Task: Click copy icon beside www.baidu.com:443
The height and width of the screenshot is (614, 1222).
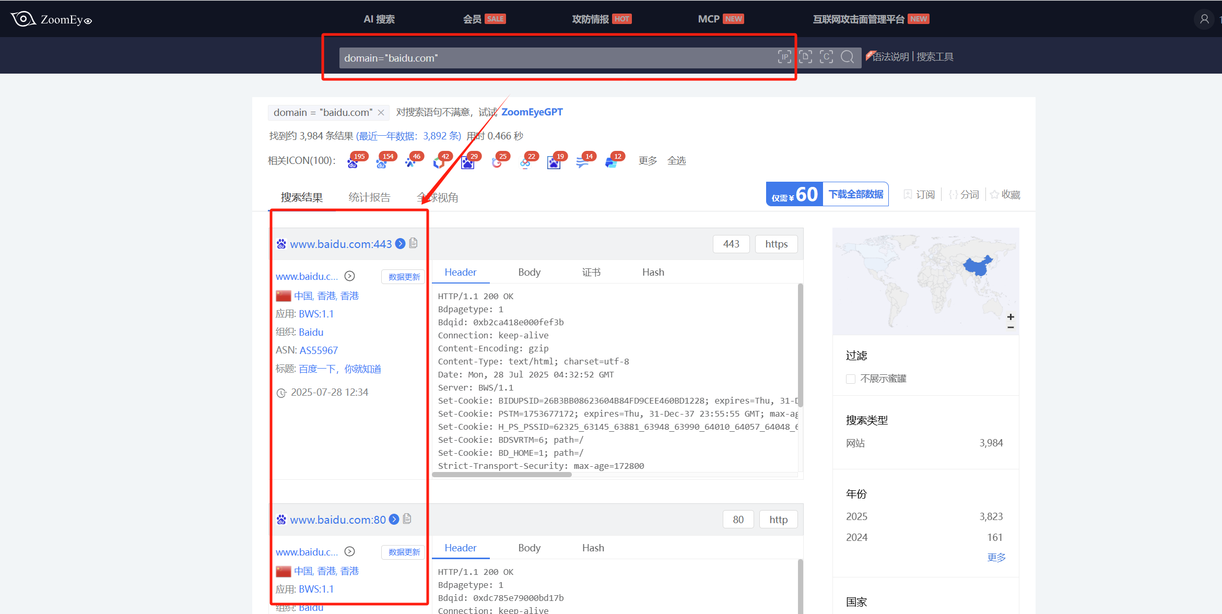Action: click(414, 243)
